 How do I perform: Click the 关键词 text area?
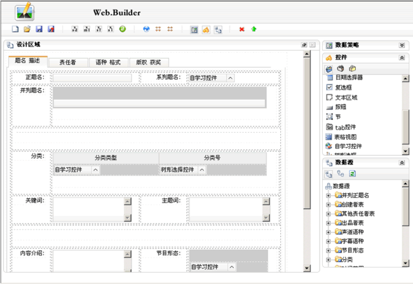92,210
